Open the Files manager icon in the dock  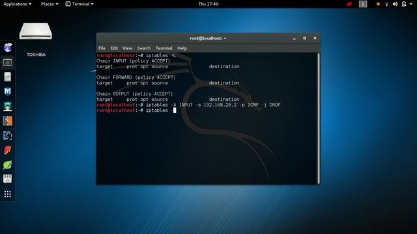[7, 77]
